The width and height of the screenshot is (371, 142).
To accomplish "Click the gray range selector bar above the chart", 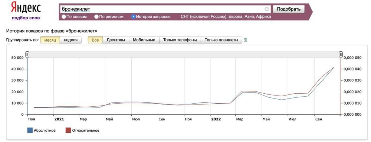I will click(184, 55).
